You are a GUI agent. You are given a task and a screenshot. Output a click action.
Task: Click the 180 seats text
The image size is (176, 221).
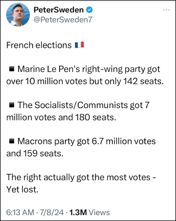(x=96, y=117)
